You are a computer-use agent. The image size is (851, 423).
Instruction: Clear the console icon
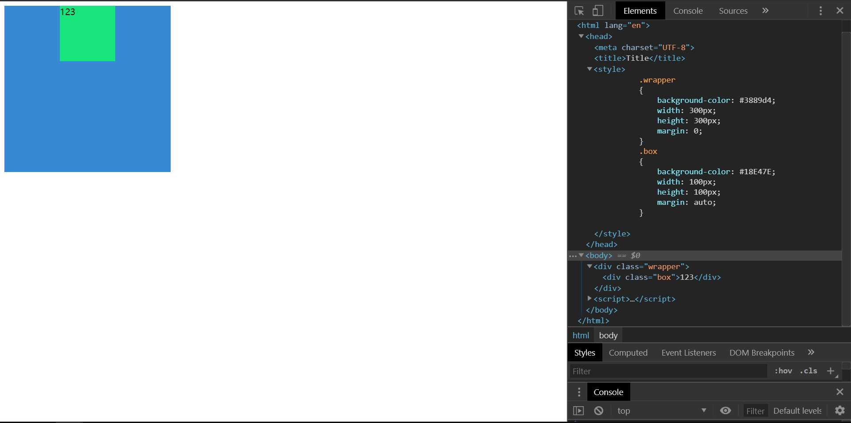(x=598, y=411)
